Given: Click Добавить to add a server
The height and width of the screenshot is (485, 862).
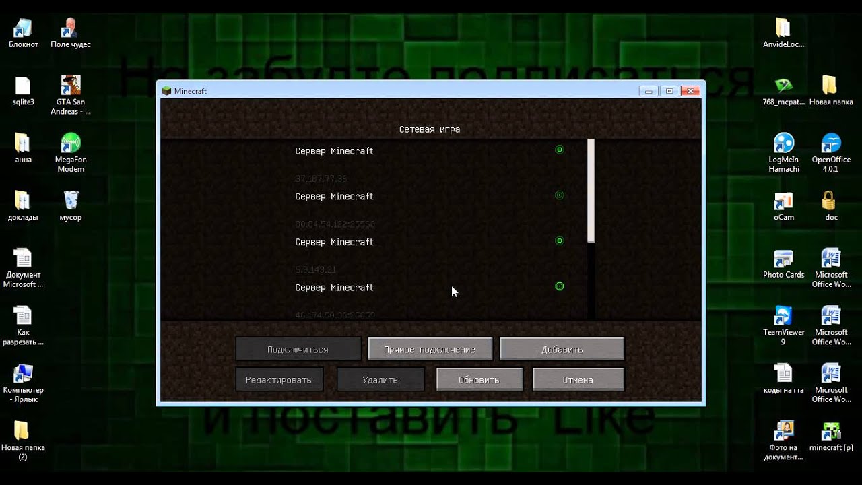Looking at the screenshot, I should (562, 349).
